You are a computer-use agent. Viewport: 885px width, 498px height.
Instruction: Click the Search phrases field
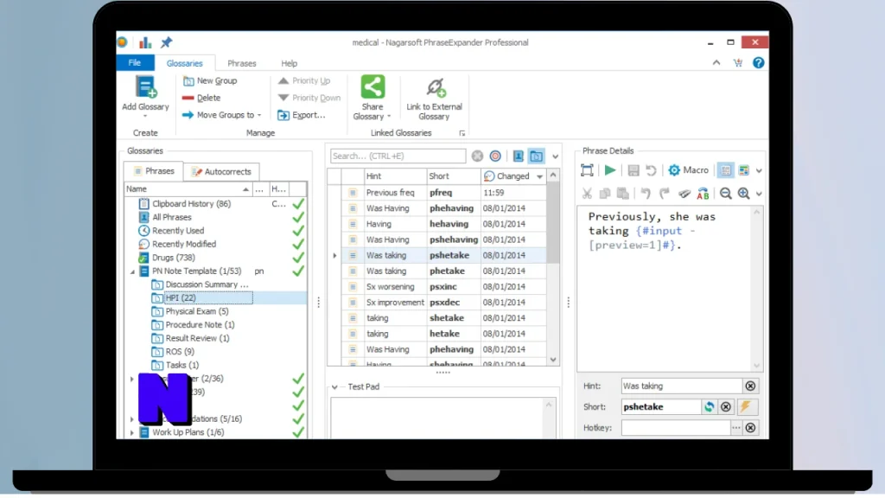click(x=398, y=156)
